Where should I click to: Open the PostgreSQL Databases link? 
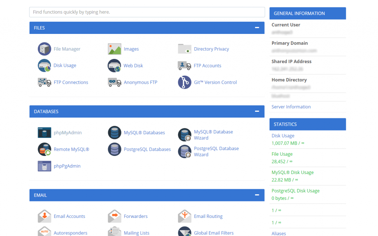(147, 149)
